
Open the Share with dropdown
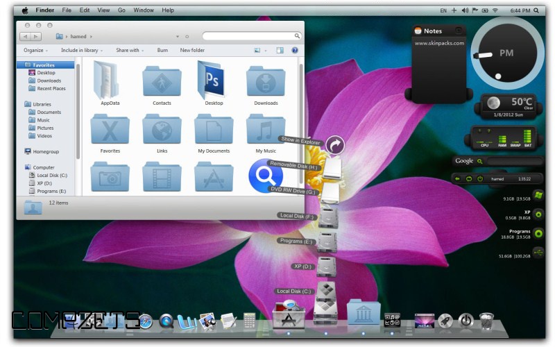[x=130, y=50]
